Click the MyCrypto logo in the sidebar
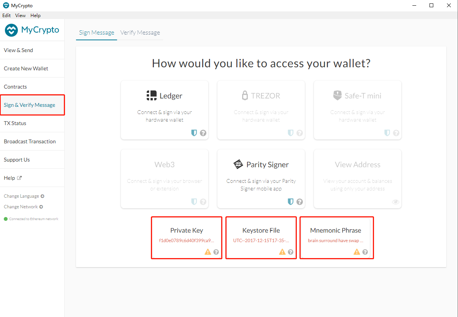This screenshot has width=458, height=317. point(32,30)
